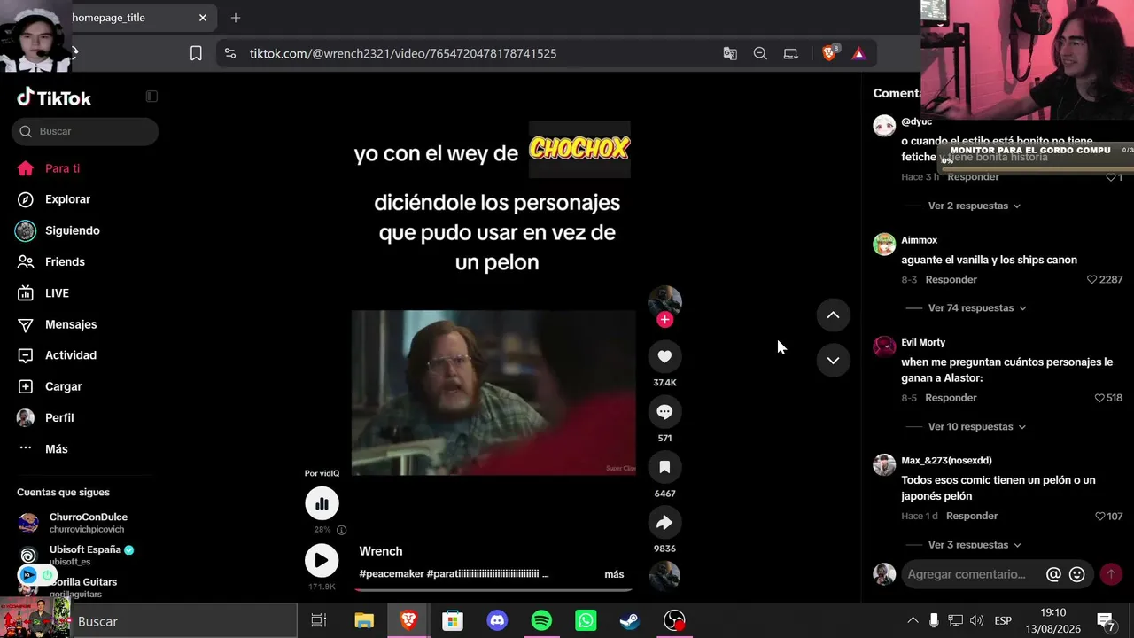Image resolution: width=1134 pixels, height=638 pixels.
Task: Open the LIVE section
Action: pos(43,293)
